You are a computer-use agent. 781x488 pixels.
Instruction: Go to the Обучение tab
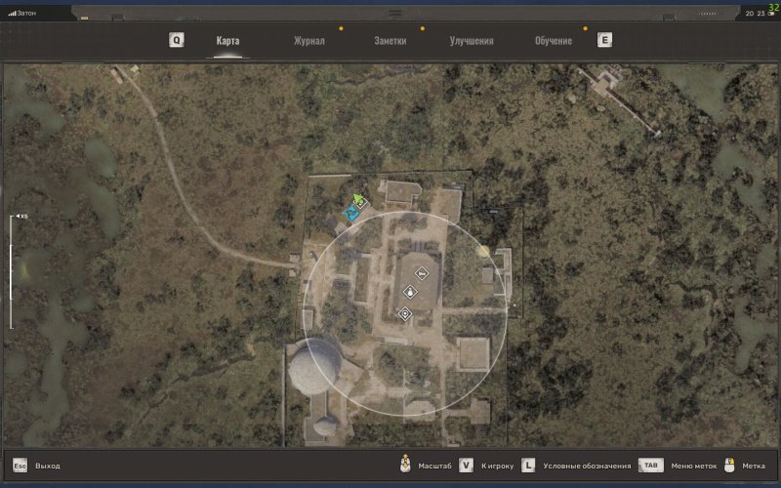pyautogui.click(x=554, y=41)
